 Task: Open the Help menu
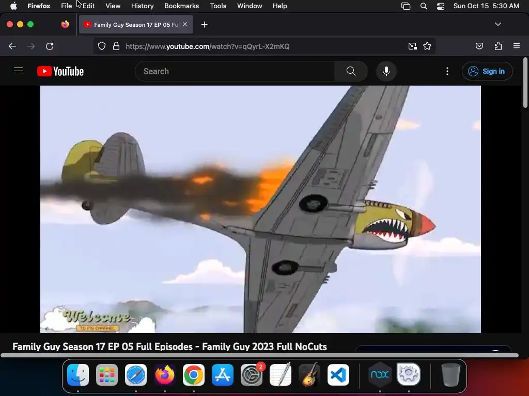pyautogui.click(x=279, y=6)
